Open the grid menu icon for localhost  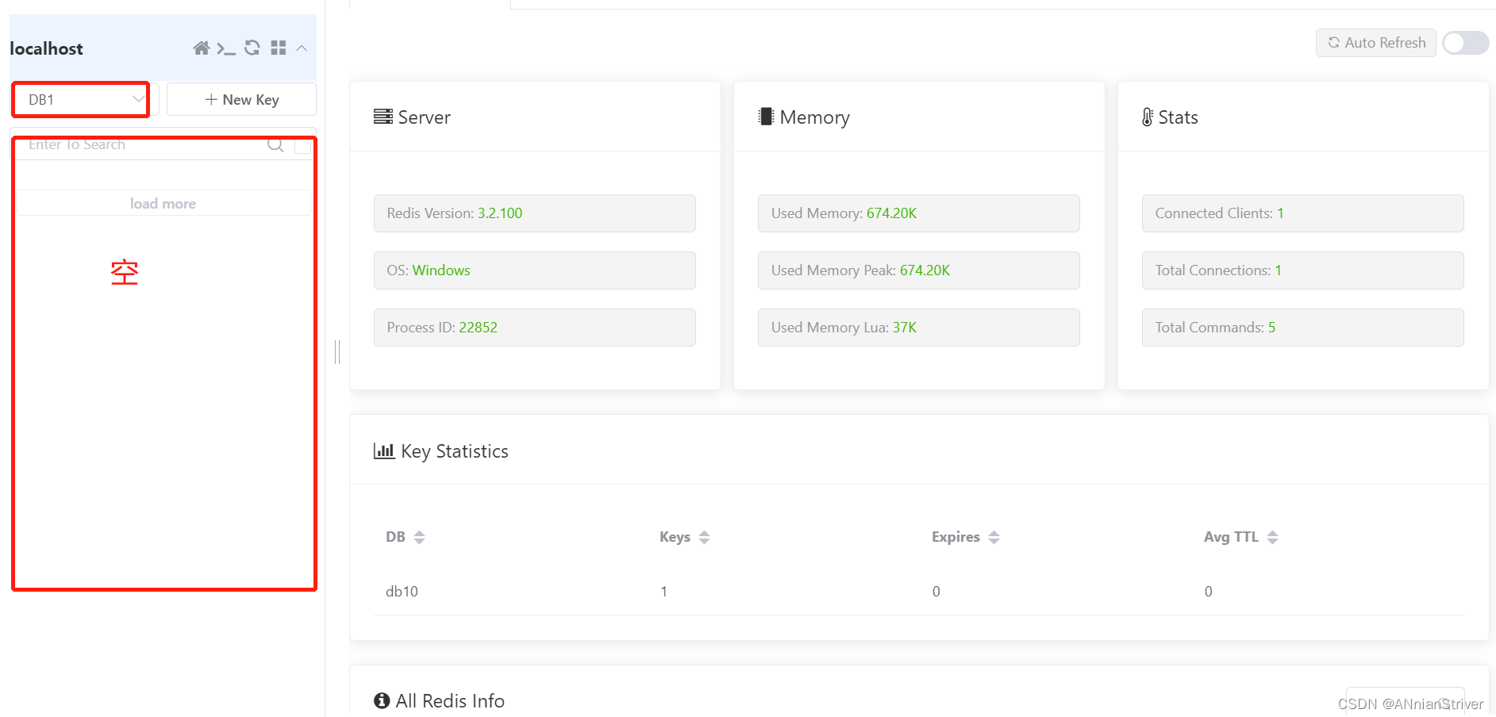pyautogui.click(x=278, y=48)
